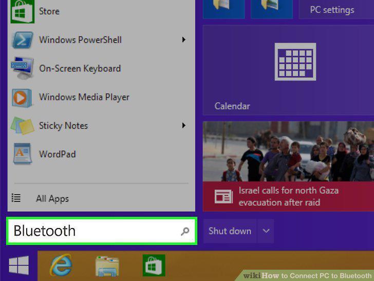The width and height of the screenshot is (374, 281).
Task: Click the Windows Start button
Action: (x=19, y=265)
